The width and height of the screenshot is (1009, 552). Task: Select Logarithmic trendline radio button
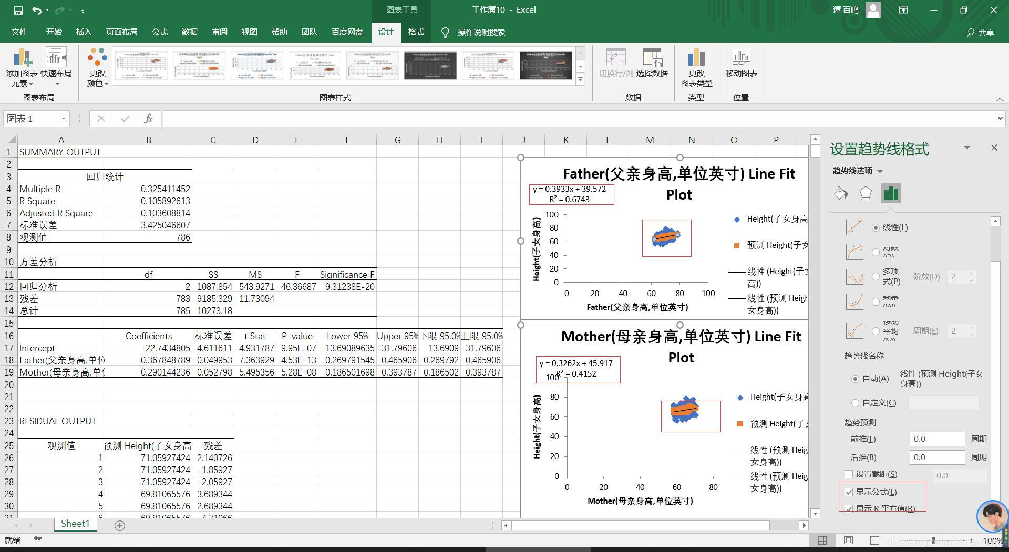[876, 252]
